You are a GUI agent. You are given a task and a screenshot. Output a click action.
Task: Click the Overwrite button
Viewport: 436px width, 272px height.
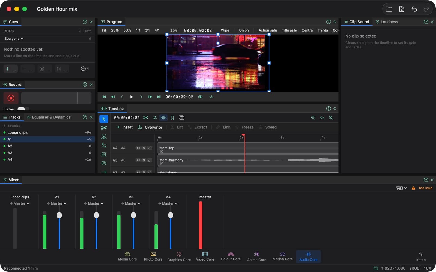(150, 127)
